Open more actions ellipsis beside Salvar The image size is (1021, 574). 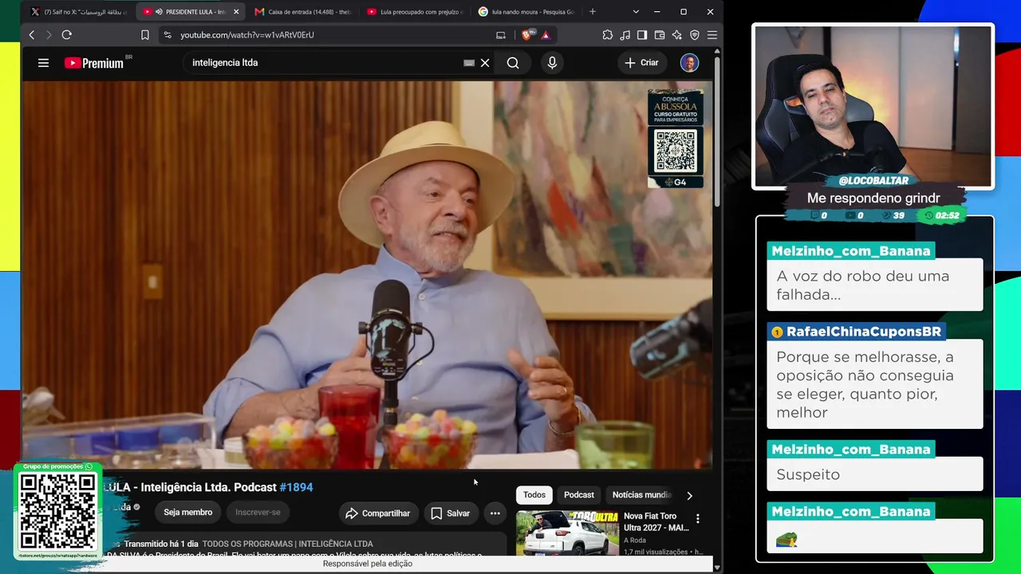click(x=495, y=513)
